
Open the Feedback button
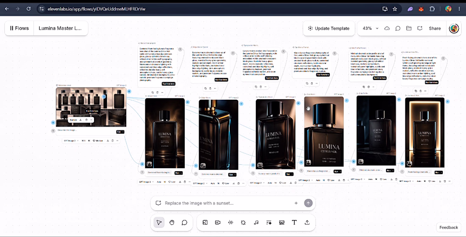449,227
